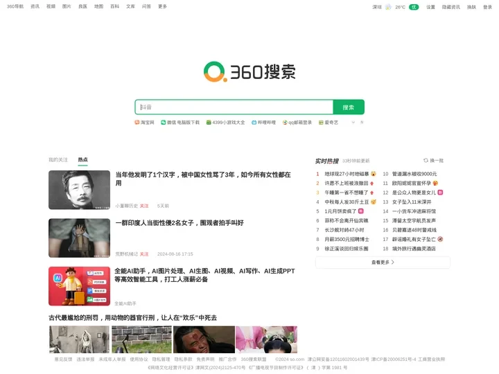Open hot search 月薪3500元招聘博士
The width and height of the screenshot is (499, 374).
click(x=347, y=239)
